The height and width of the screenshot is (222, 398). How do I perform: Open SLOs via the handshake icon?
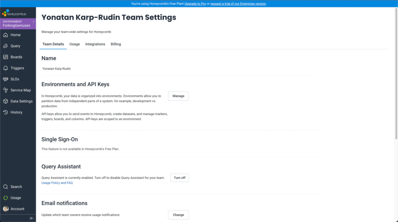5,79
